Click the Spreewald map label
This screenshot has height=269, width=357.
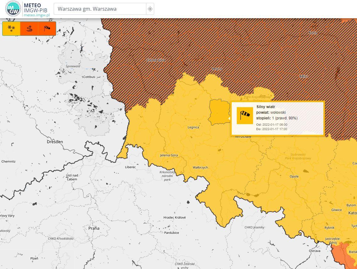click(x=73, y=66)
